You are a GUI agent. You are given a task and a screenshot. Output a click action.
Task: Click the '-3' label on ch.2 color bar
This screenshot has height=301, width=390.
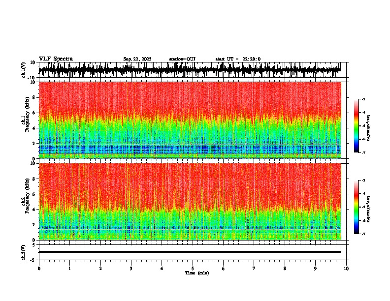pyautogui.click(x=363, y=181)
